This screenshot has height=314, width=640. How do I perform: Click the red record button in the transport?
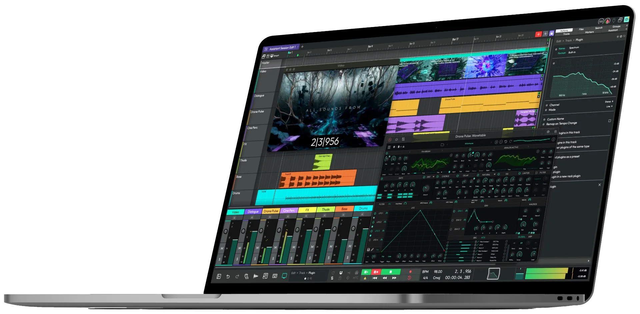click(376, 272)
